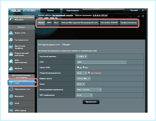
Task: Click the Применить apply button
Action: (91, 102)
